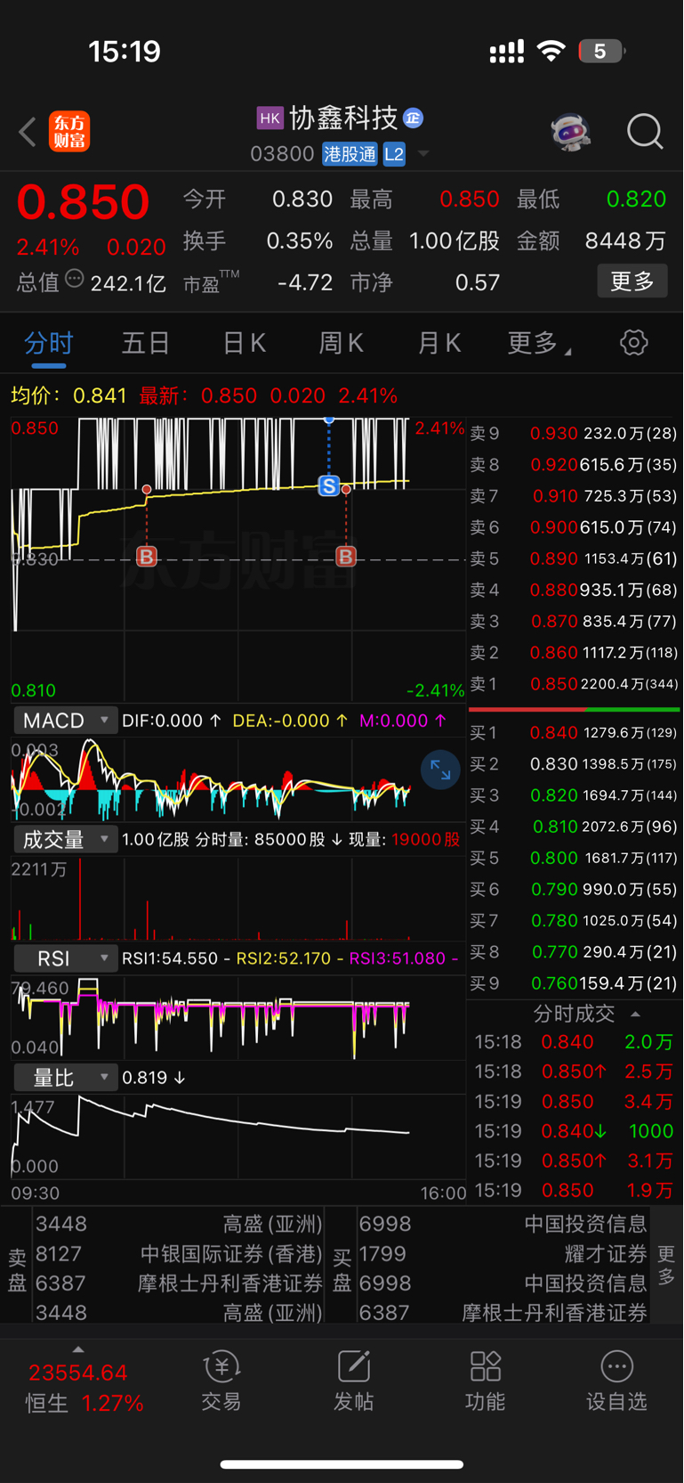Select the 卖1 order row at 0.850

[x=574, y=684]
